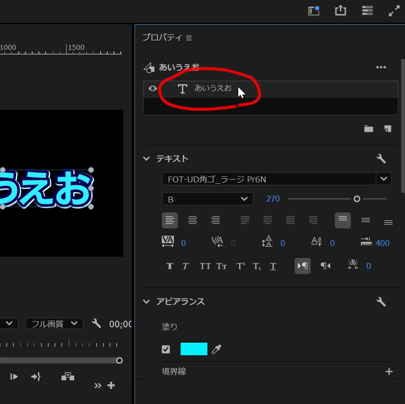Viewport: 405px width, 404px height.
Task: Open the button editor plus icon
Action: coord(111,385)
